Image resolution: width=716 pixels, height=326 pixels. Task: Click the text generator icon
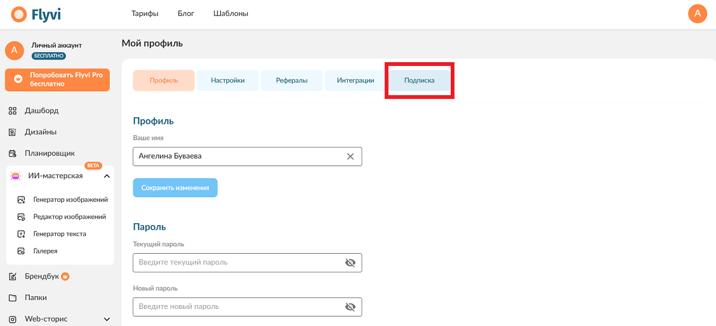tap(21, 234)
